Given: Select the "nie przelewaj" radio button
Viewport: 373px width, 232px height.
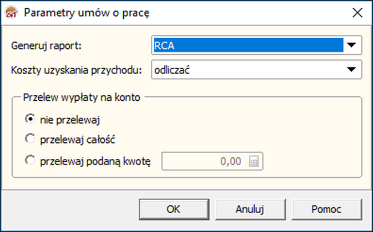Looking at the screenshot, I should coord(30,118).
